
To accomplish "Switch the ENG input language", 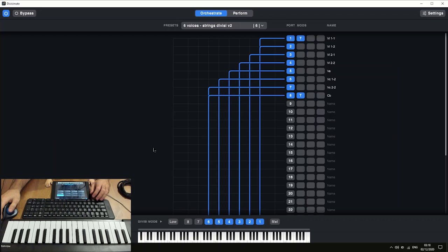I will coord(415,247).
